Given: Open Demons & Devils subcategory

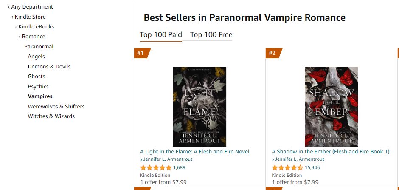Looking at the screenshot, I should pos(49,66).
